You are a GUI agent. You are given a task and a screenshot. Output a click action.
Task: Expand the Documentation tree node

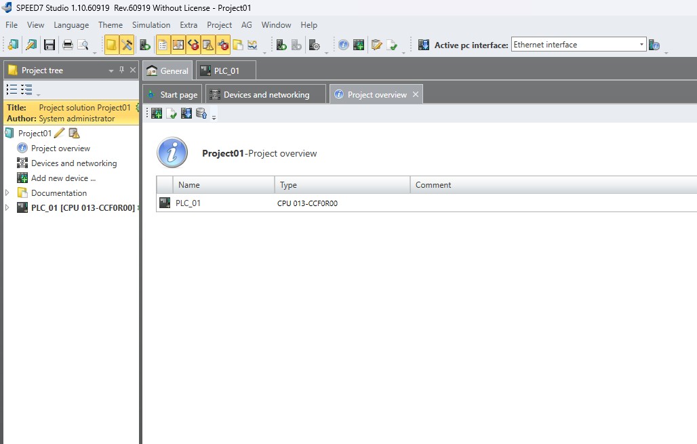pyautogui.click(x=7, y=193)
